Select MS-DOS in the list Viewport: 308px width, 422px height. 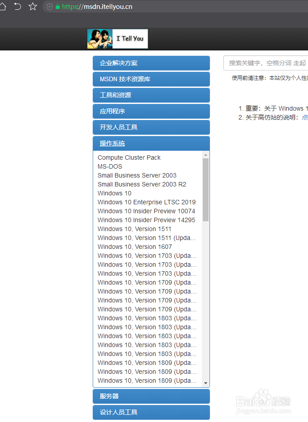point(110,166)
